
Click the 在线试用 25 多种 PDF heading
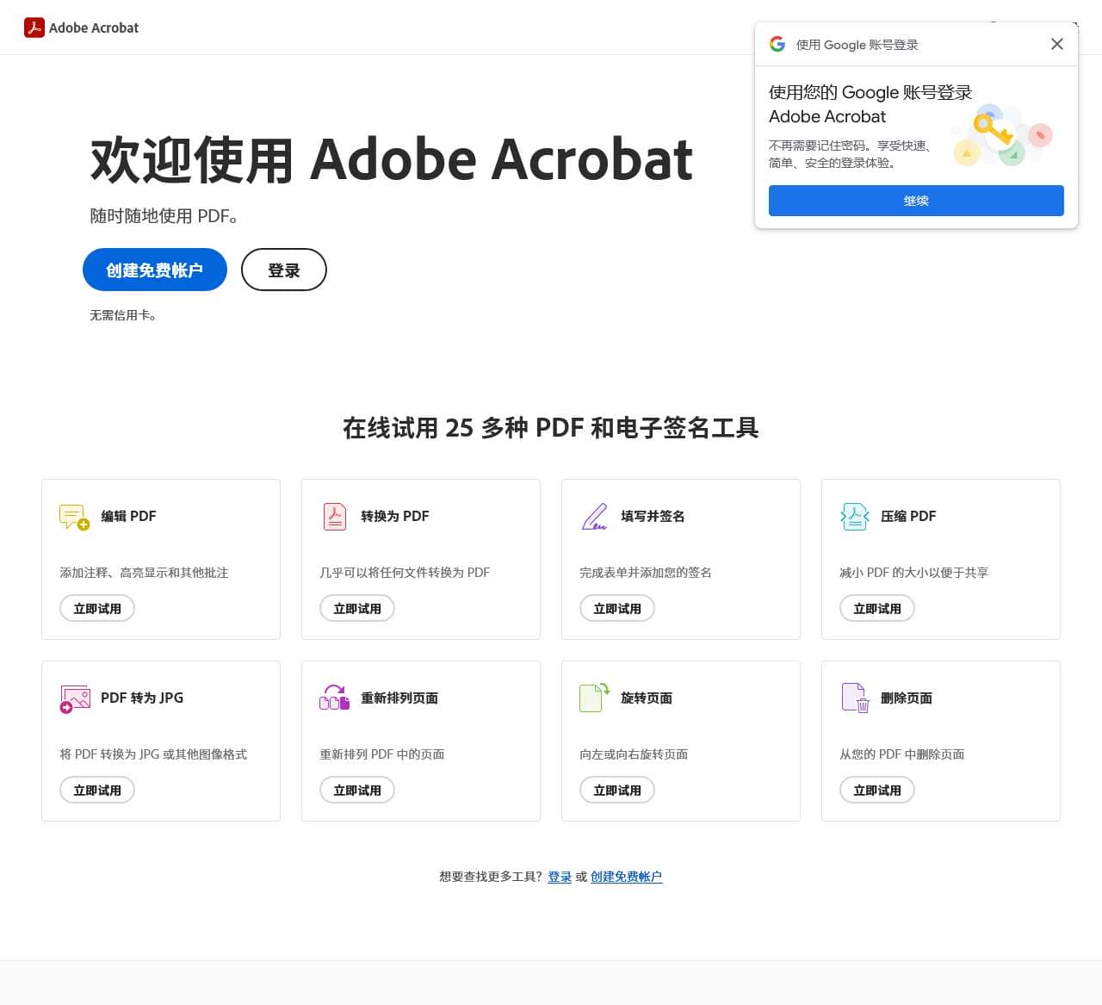(x=551, y=427)
